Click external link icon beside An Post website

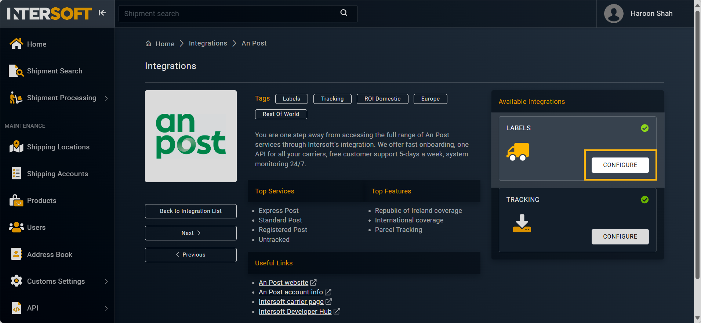point(313,283)
